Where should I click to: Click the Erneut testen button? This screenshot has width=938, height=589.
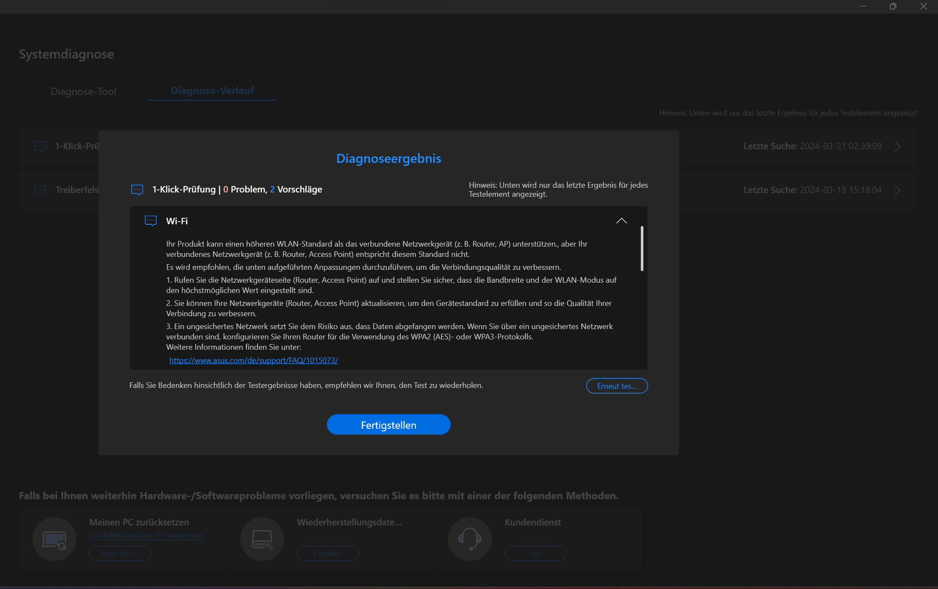tap(617, 386)
